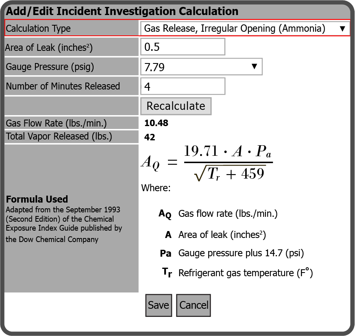Click the Total Vapor Released value 42
The width and height of the screenshot is (355, 336).
coord(150,137)
